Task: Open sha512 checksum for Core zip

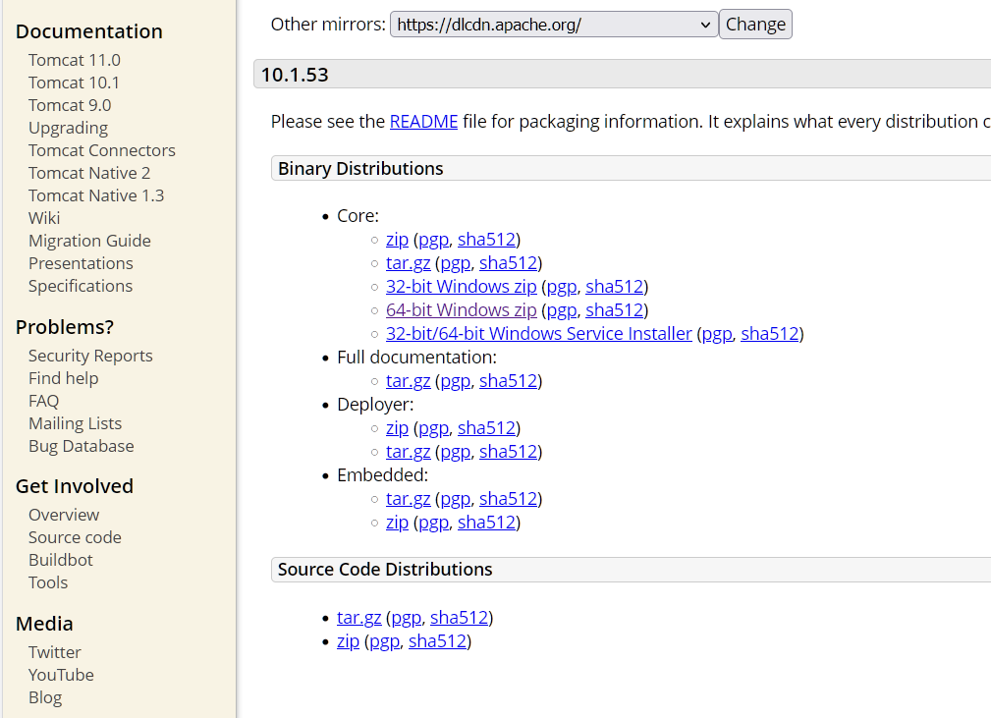Action: point(486,240)
